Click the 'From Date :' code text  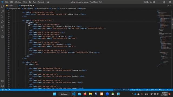tap(61, 36)
